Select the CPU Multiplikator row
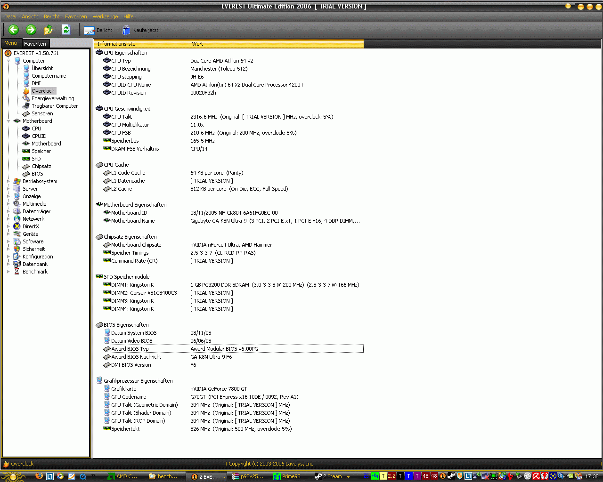 (229, 125)
